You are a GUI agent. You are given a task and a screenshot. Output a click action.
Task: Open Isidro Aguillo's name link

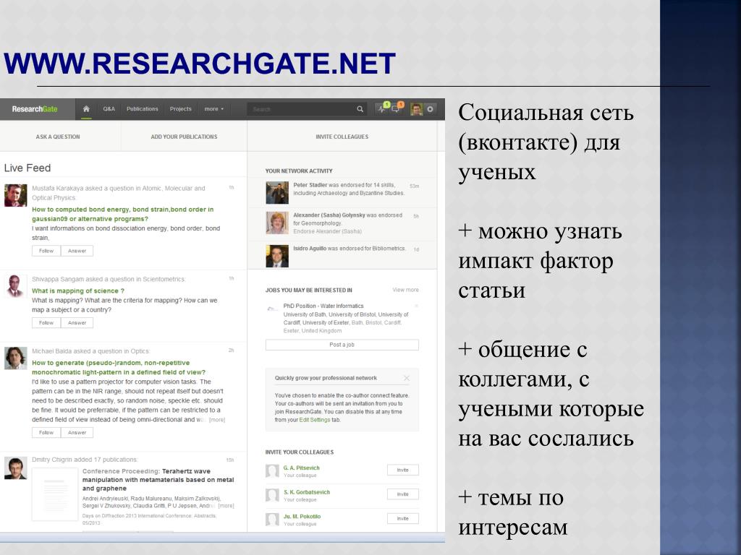pyautogui.click(x=310, y=249)
